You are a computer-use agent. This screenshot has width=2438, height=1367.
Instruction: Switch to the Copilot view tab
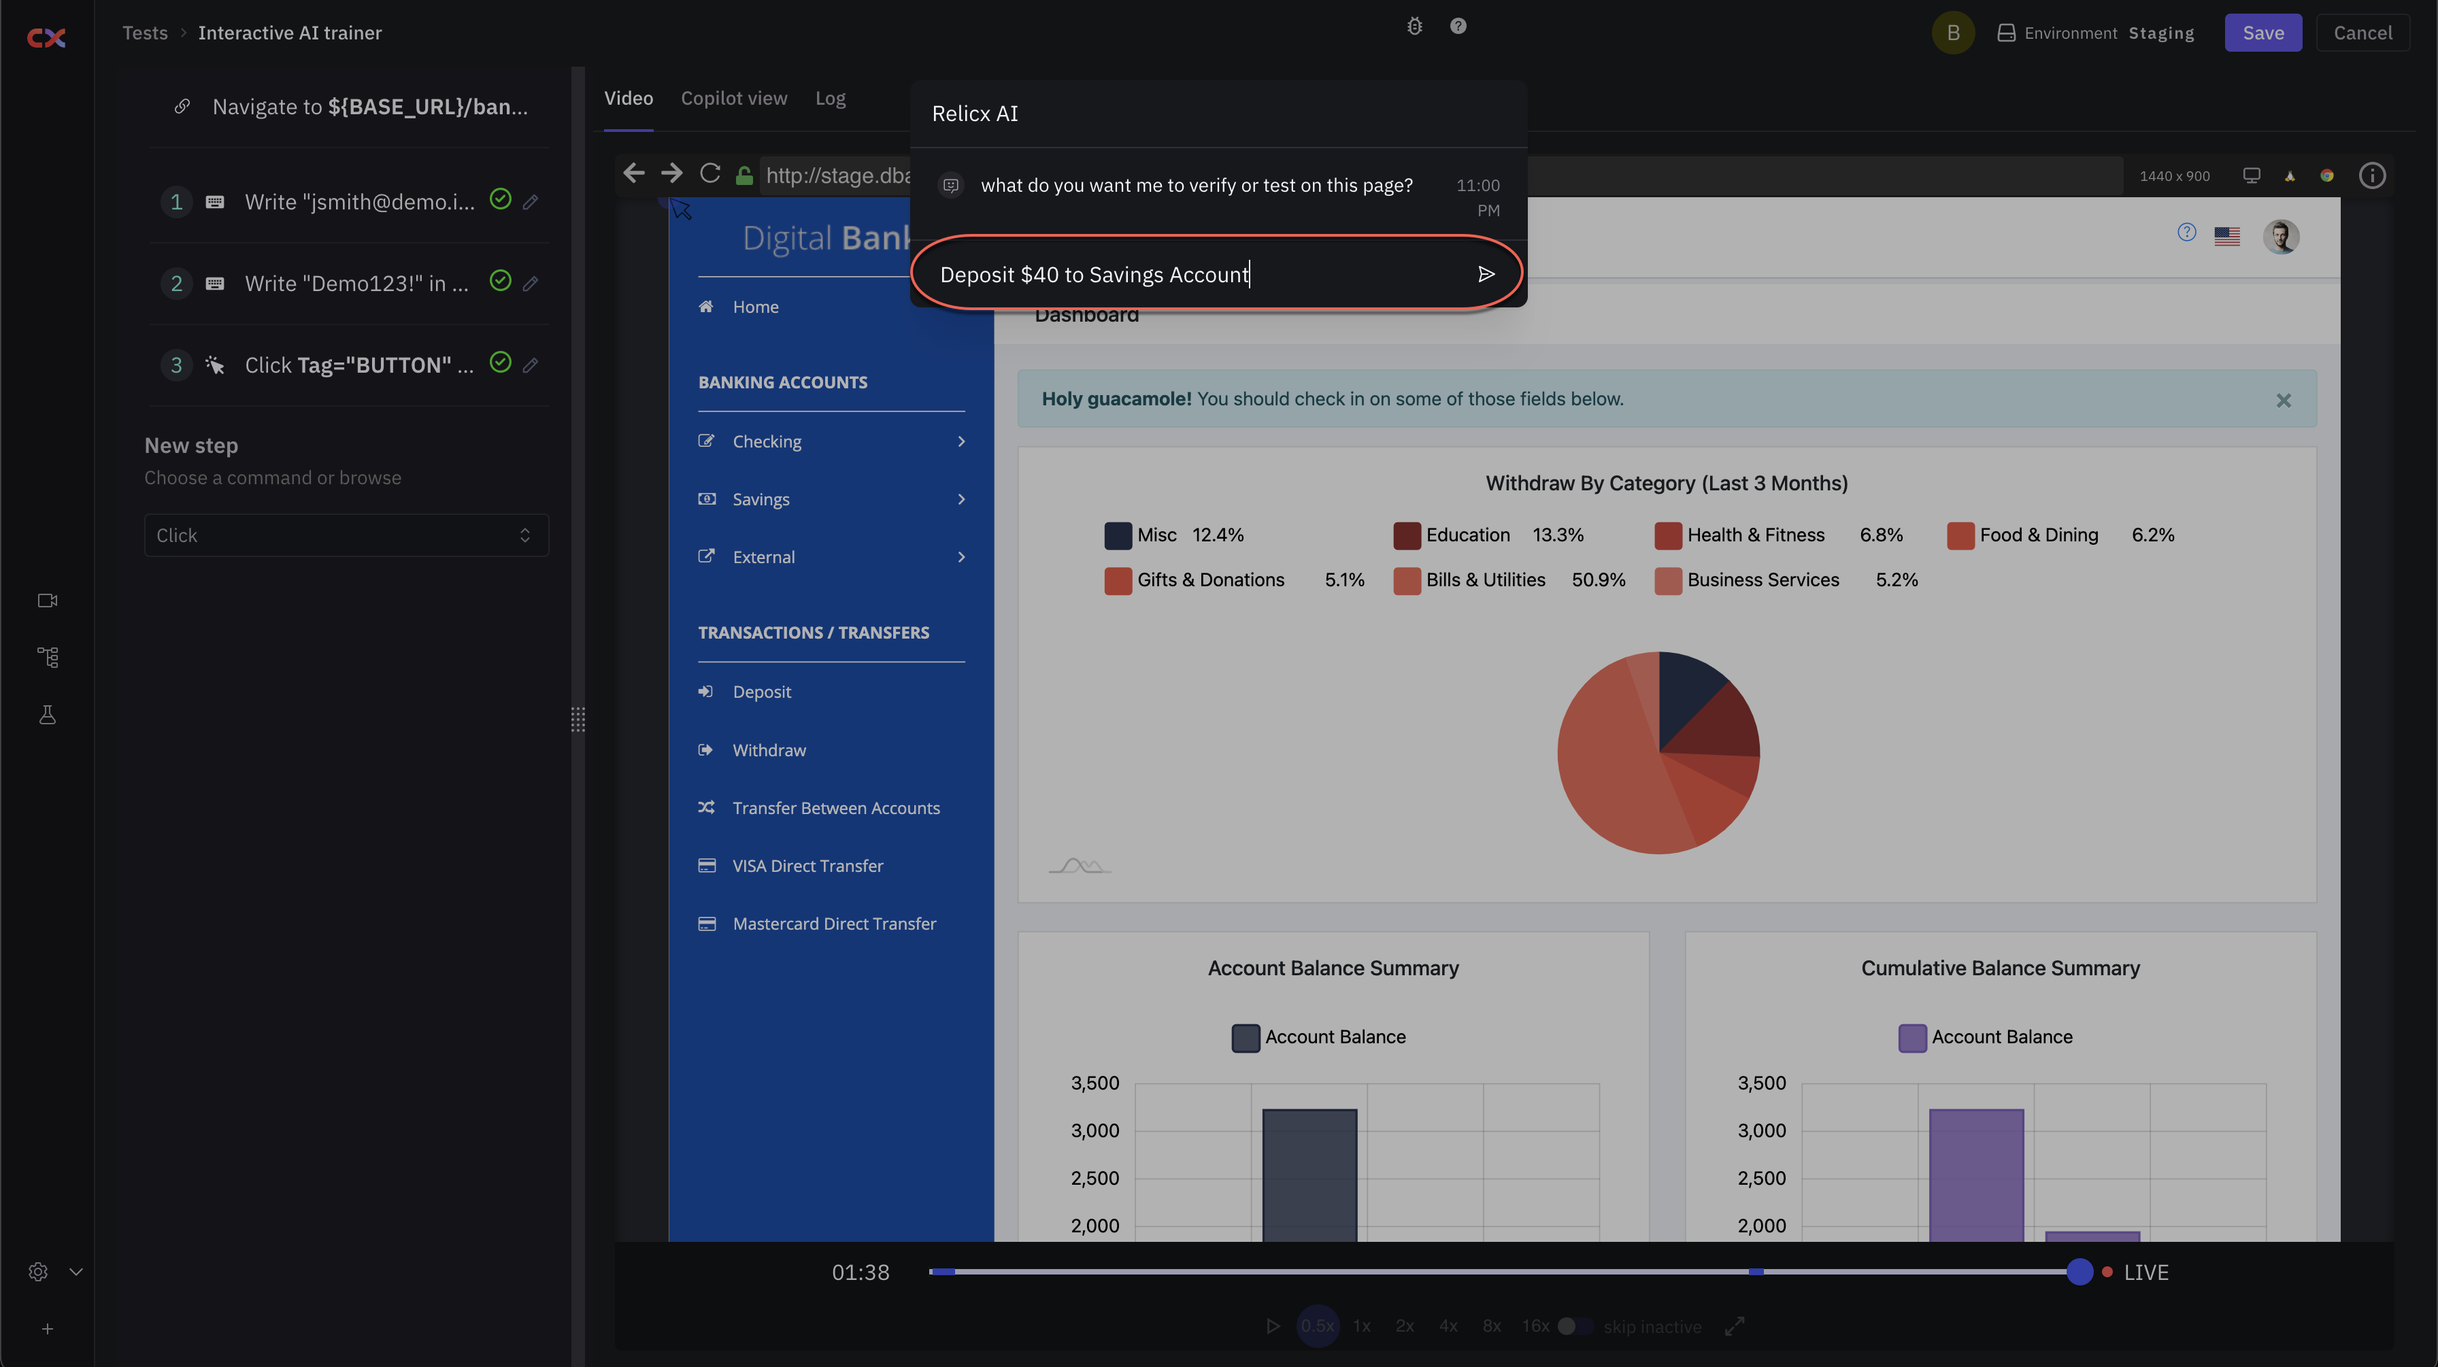pyautogui.click(x=733, y=99)
